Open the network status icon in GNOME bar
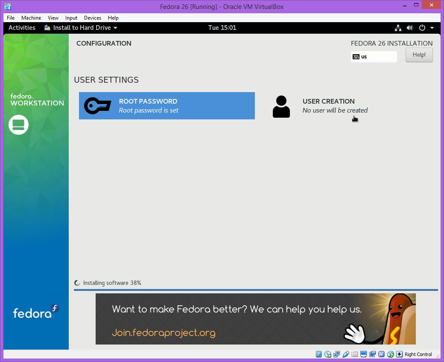The height and width of the screenshot is (362, 444). coord(398,28)
